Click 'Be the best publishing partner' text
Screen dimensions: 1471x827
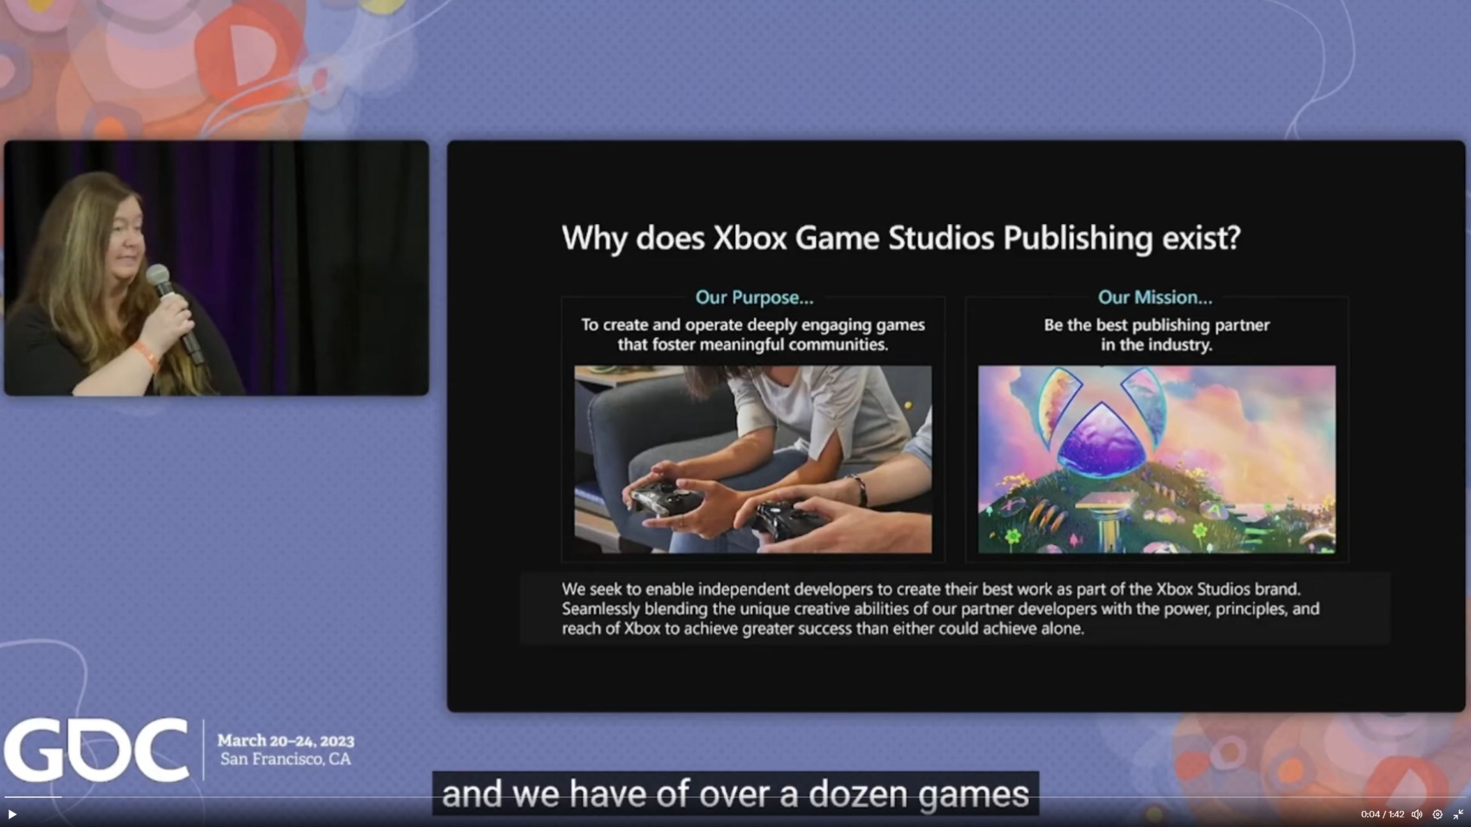point(1156,325)
